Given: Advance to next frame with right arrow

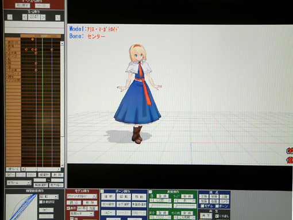Looking at the screenshot, I should [43, 17].
